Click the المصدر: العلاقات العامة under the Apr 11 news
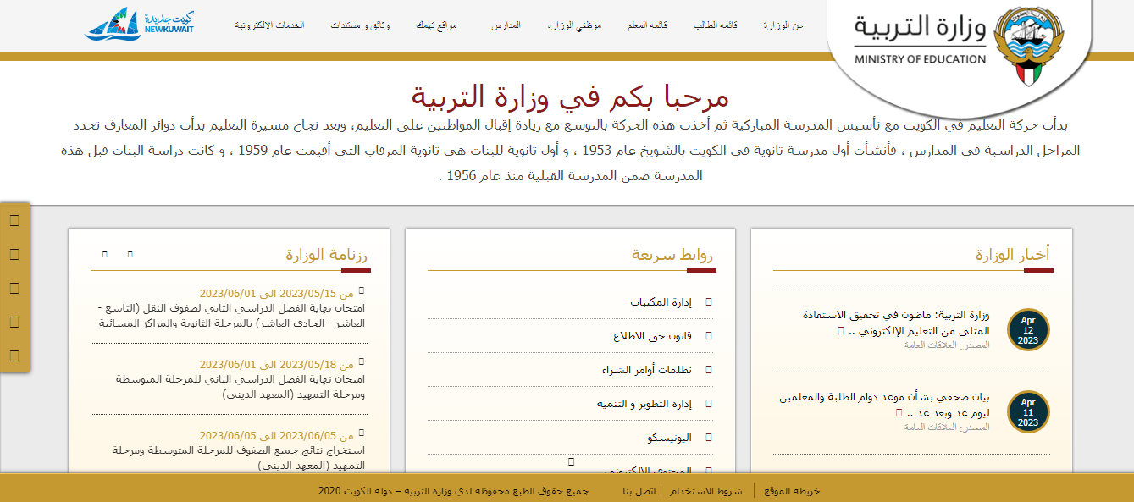This screenshot has height=502, width=1134. [947, 427]
